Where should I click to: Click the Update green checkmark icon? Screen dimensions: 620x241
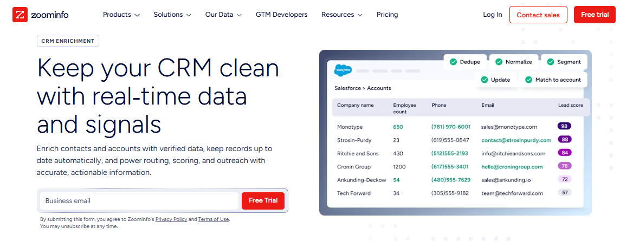[x=484, y=80]
